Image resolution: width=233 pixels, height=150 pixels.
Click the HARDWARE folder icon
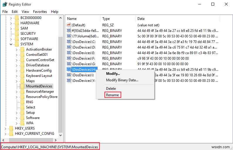17,23
